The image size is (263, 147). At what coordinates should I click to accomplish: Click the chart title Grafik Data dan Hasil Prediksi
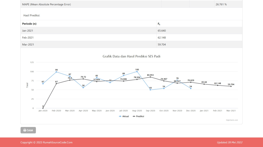point(131,56)
